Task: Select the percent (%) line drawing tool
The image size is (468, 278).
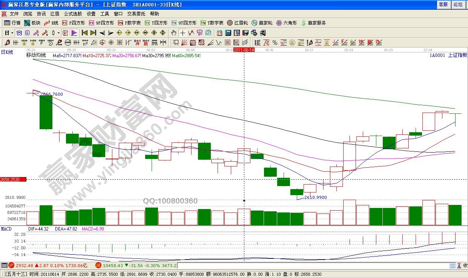Action: click(x=275, y=43)
